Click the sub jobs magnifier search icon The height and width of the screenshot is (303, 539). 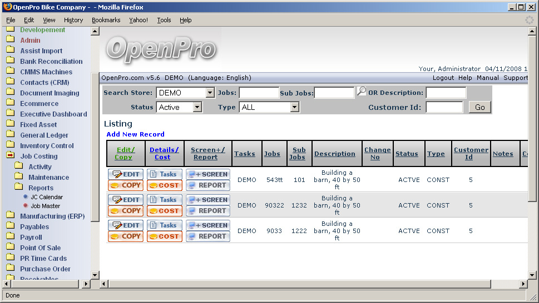pyautogui.click(x=362, y=92)
